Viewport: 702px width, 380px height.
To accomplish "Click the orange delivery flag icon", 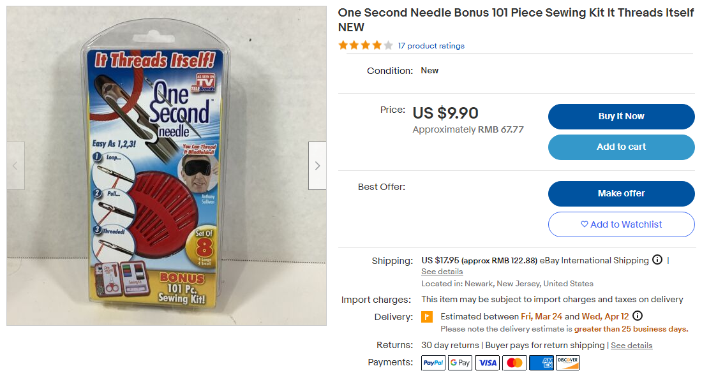I will [426, 316].
